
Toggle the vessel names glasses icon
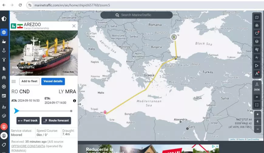[257, 97]
